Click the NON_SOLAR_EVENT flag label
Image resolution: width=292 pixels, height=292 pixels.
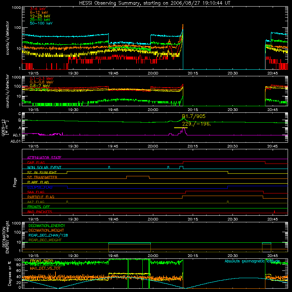click(44, 168)
